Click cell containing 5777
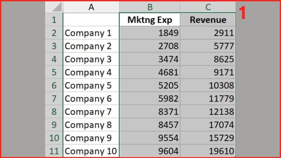This screenshot has width=281, height=158. [x=208, y=46]
